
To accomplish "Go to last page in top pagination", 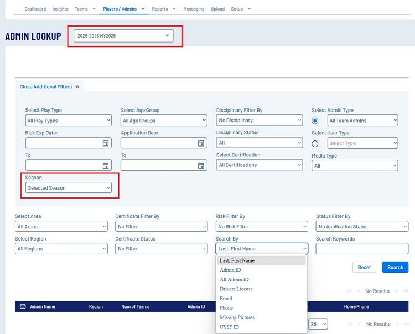I will (x=405, y=291).
